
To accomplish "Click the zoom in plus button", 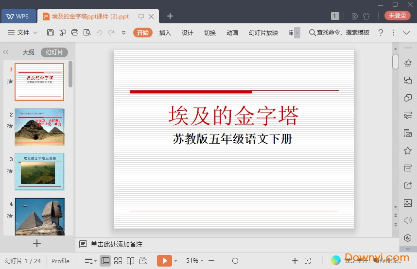I will click(295, 261).
